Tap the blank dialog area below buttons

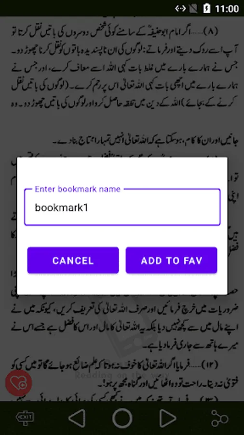(122, 284)
